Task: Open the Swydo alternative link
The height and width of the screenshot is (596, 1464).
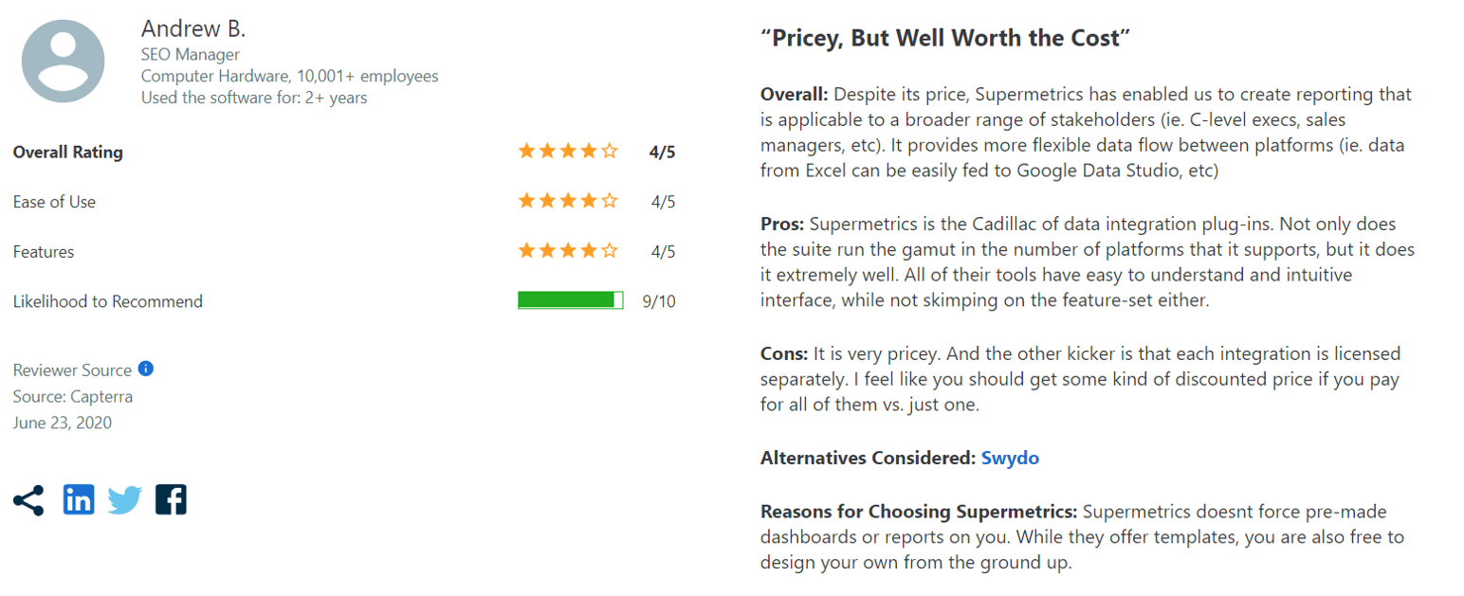Action: [x=1010, y=458]
